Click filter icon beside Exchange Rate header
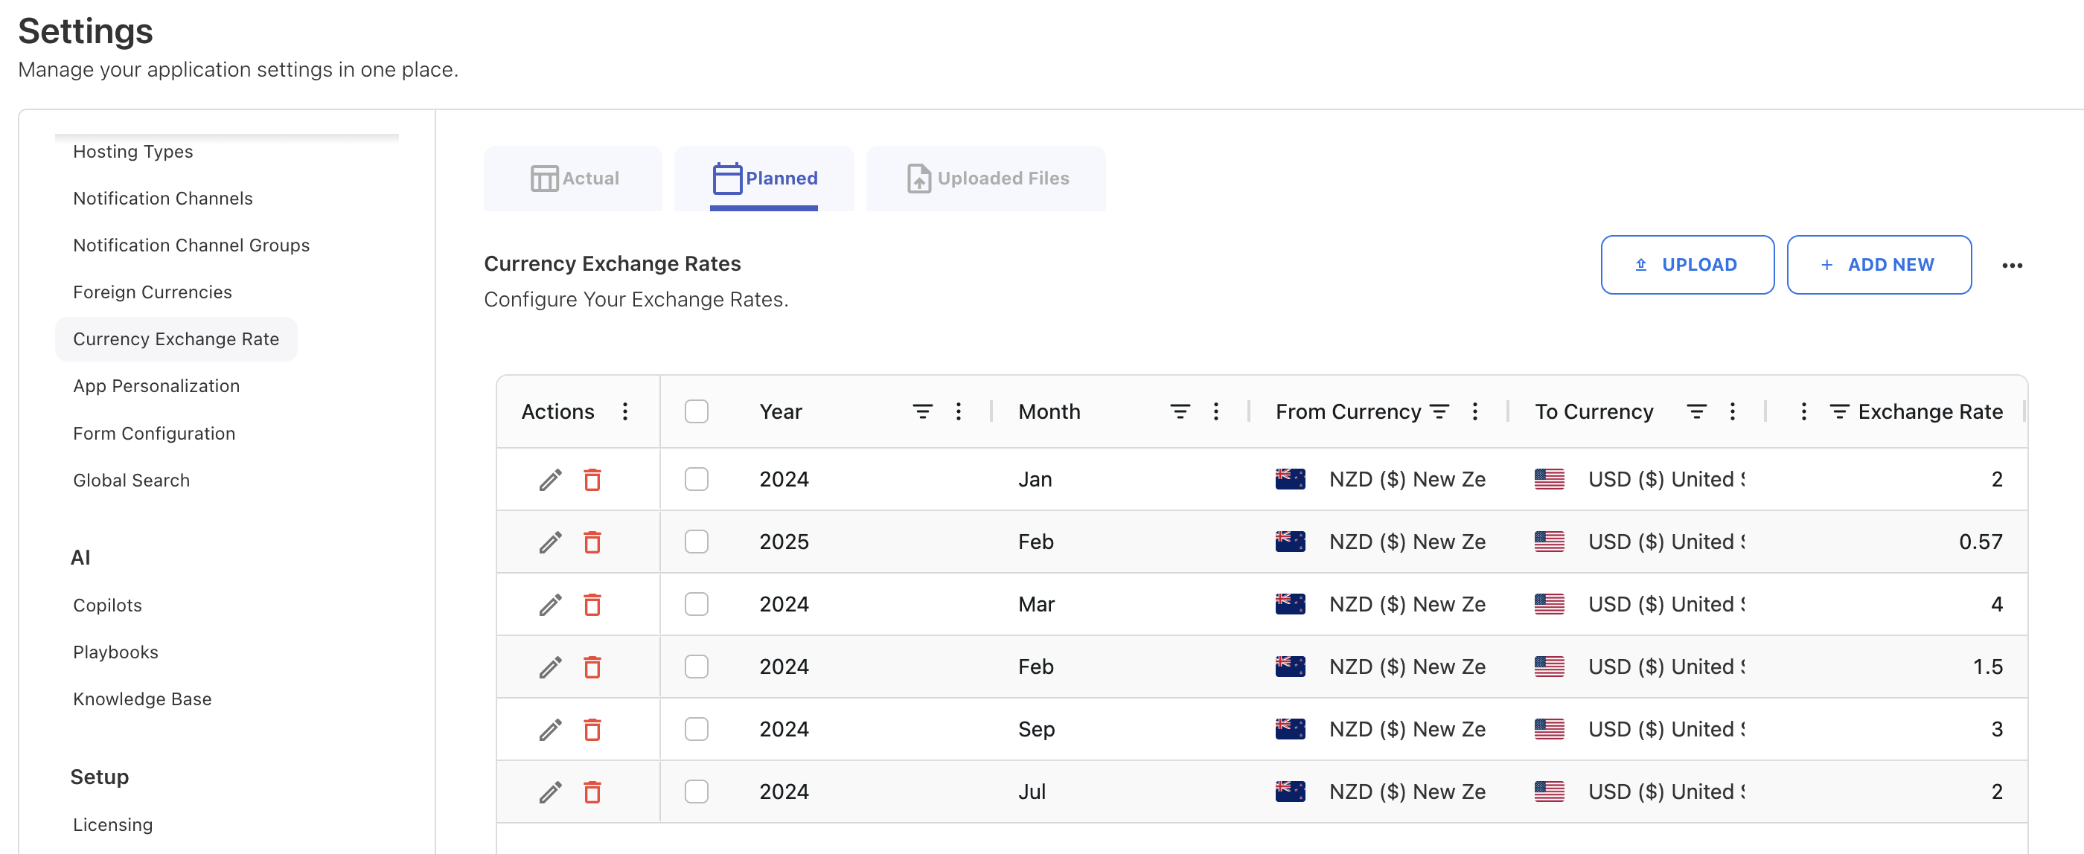Image resolution: width=2084 pixels, height=854 pixels. coord(1839,411)
